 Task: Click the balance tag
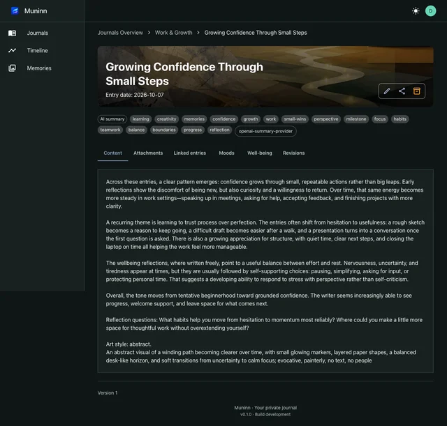click(136, 130)
